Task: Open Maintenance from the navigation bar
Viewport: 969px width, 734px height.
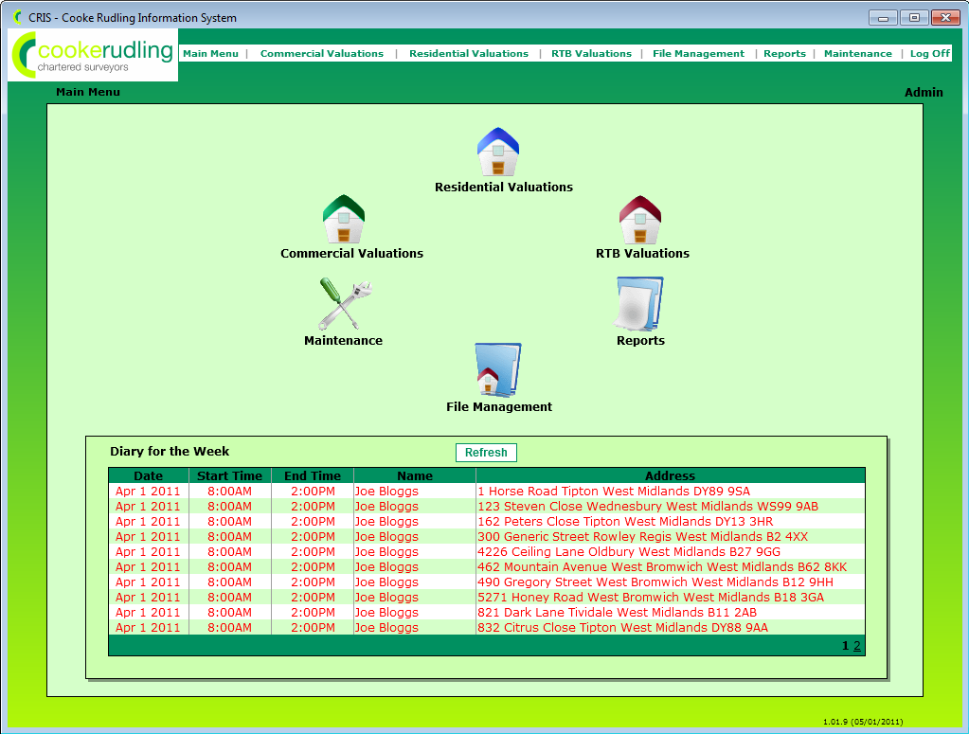Action: 858,54
